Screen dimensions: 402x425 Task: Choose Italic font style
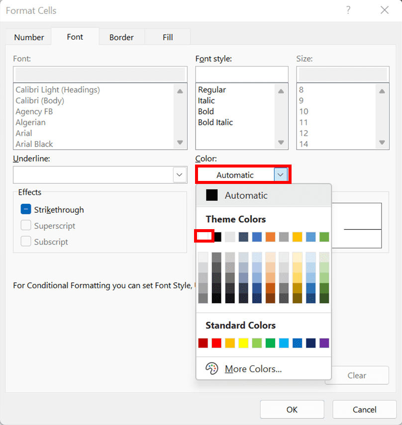pyautogui.click(x=206, y=100)
